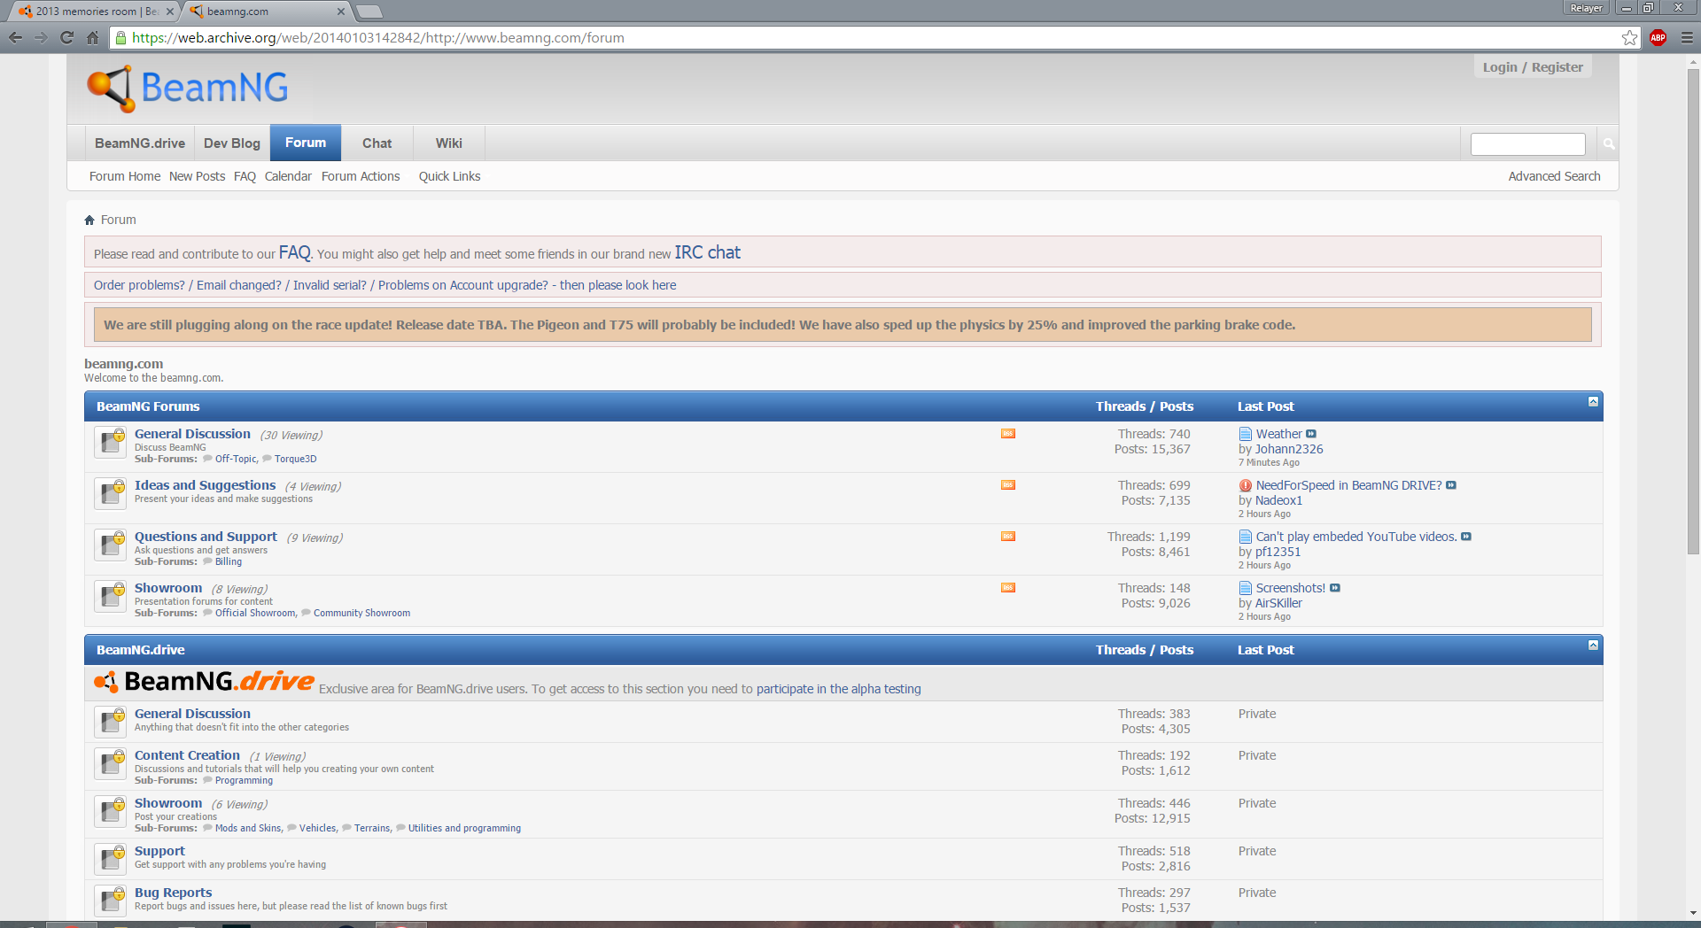Open the Terrains sub-forum
Screen dimensions: 1701x928
[372, 828]
